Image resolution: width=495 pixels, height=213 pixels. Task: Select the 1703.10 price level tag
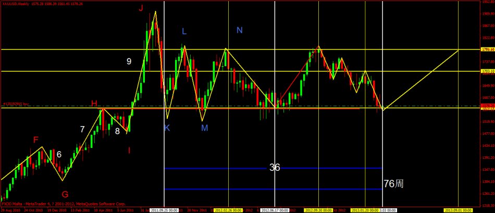pos(487,71)
